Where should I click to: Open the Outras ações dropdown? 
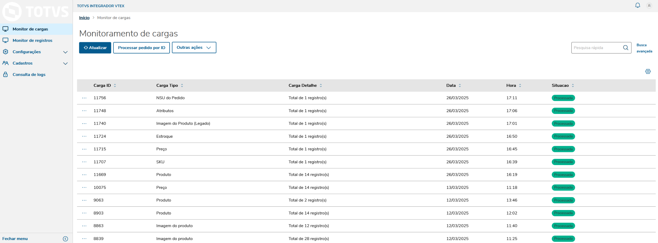[194, 48]
